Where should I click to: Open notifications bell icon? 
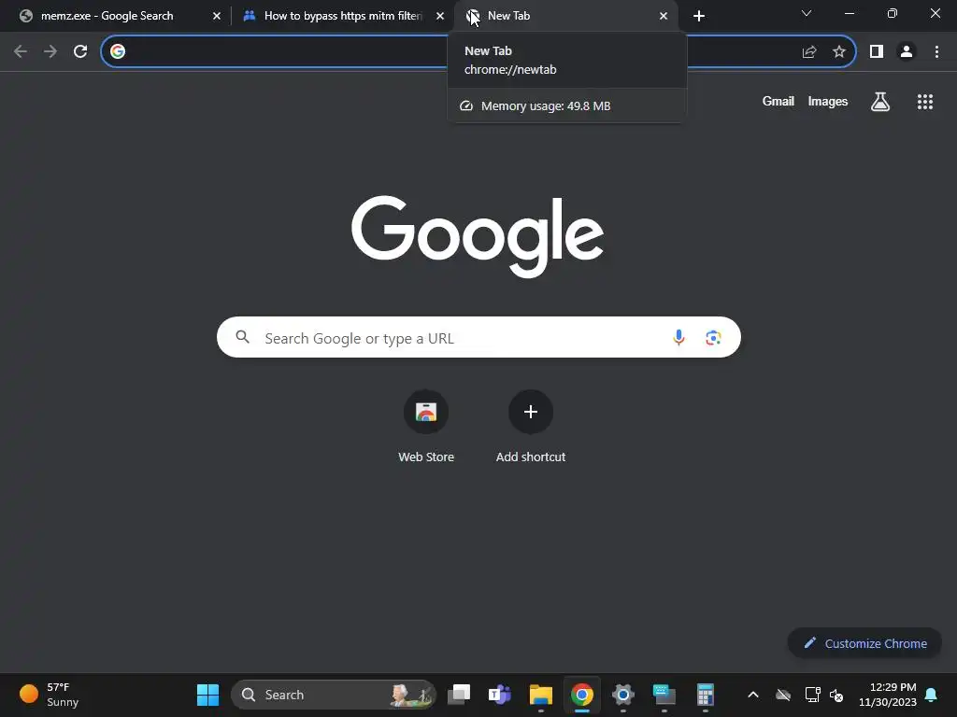[x=931, y=695]
